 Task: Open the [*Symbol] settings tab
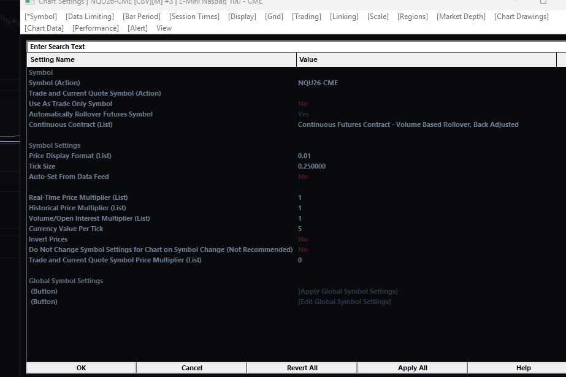point(41,17)
